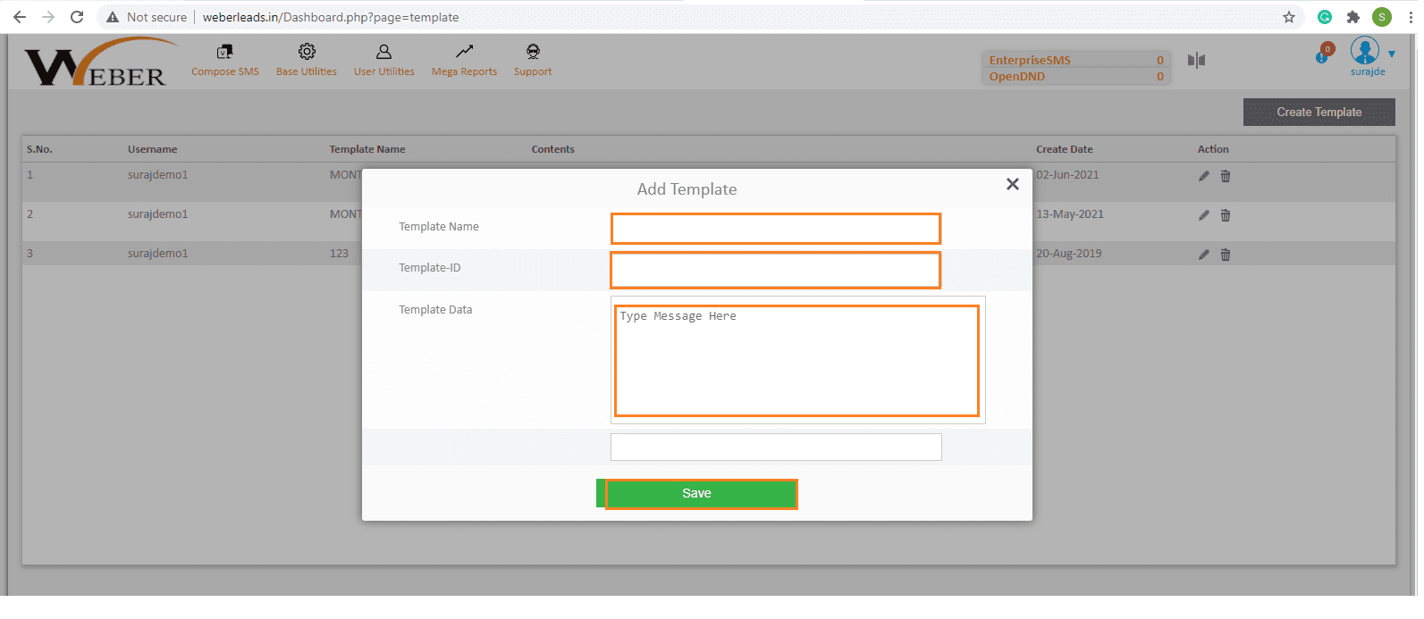Focus the Template-ID input field

tap(775, 270)
